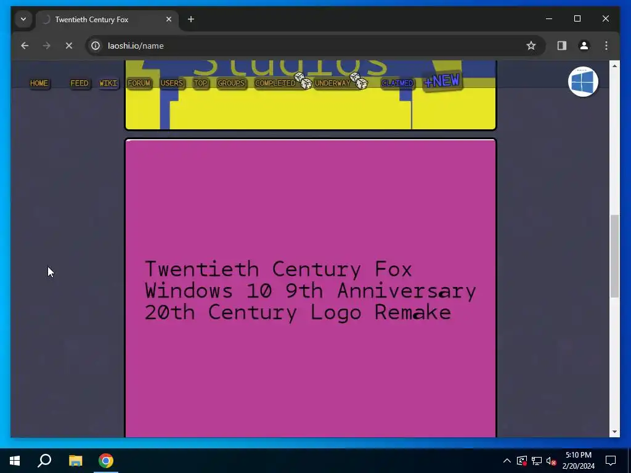Screen dimensions: 631x473
Task: Open the FORUM section
Action: [x=139, y=83]
